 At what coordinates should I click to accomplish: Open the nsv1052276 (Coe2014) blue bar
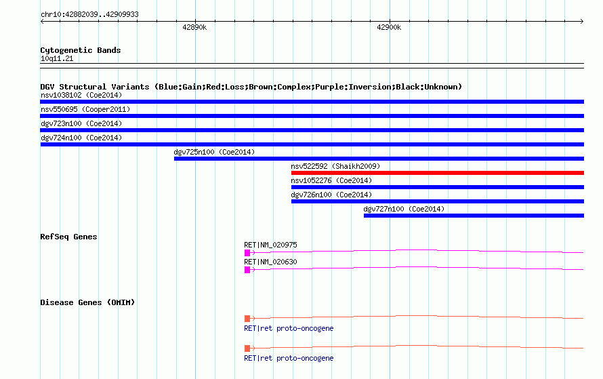click(437, 187)
